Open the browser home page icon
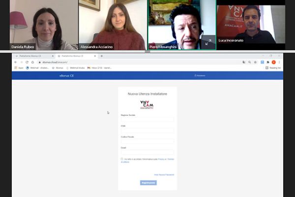This screenshot has height=197, width=295. click(32, 62)
